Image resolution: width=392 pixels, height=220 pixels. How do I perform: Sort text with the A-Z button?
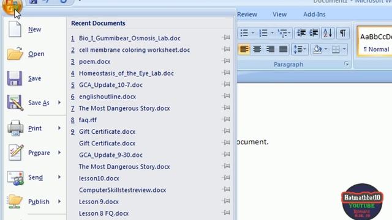tap(328, 33)
